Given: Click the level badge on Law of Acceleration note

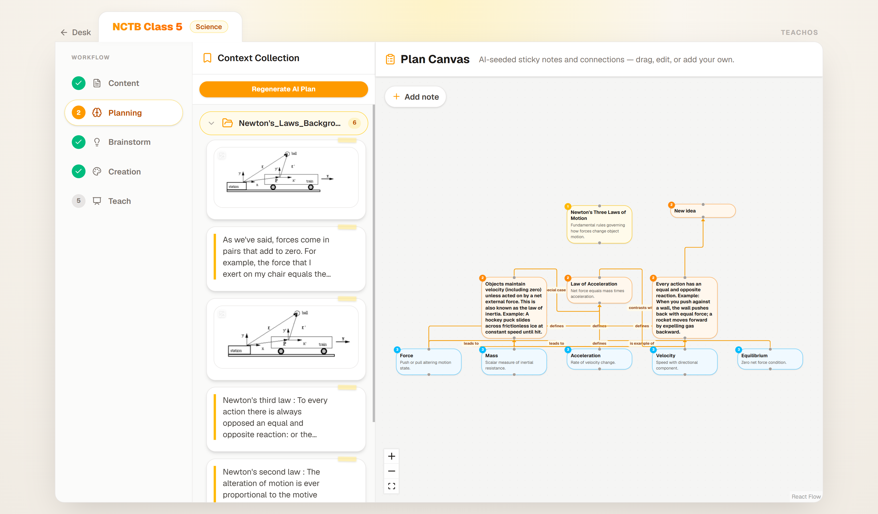Looking at the screenshot, I should click(568, 278).
